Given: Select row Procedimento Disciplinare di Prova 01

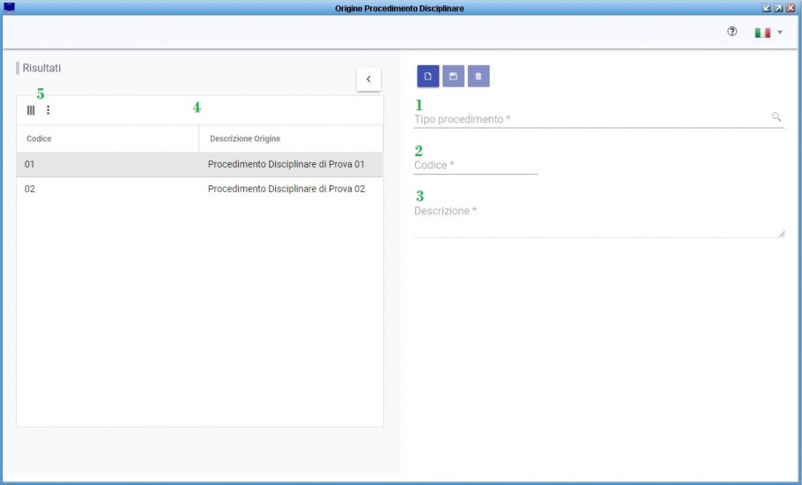Looking at the screenshot, I should (x=199, y=164).
